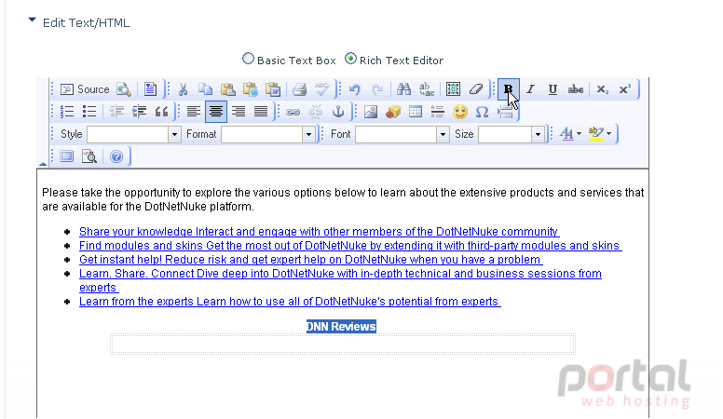Viewport: 723px width, 419px height.
Task: Toggle Underline formatting
Action: pyautogui.click(x=552, y=89)
